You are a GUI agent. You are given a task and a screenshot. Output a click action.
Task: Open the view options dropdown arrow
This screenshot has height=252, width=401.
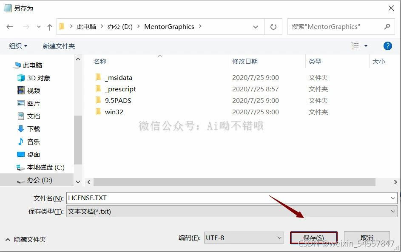(366, 46)
